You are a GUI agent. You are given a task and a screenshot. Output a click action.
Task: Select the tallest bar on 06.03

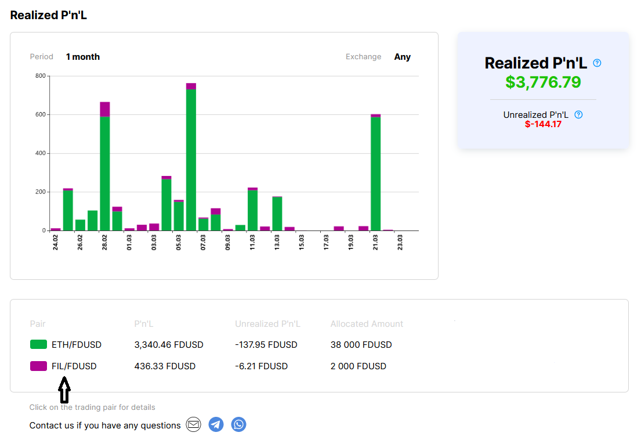pyautogui.click(x=191, y=157)
